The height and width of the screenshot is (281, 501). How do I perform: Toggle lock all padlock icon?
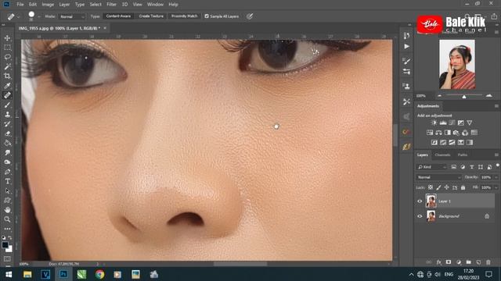click(463, 187)
